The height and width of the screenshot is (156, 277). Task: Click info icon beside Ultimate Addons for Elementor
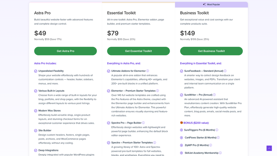coord(148,71)
